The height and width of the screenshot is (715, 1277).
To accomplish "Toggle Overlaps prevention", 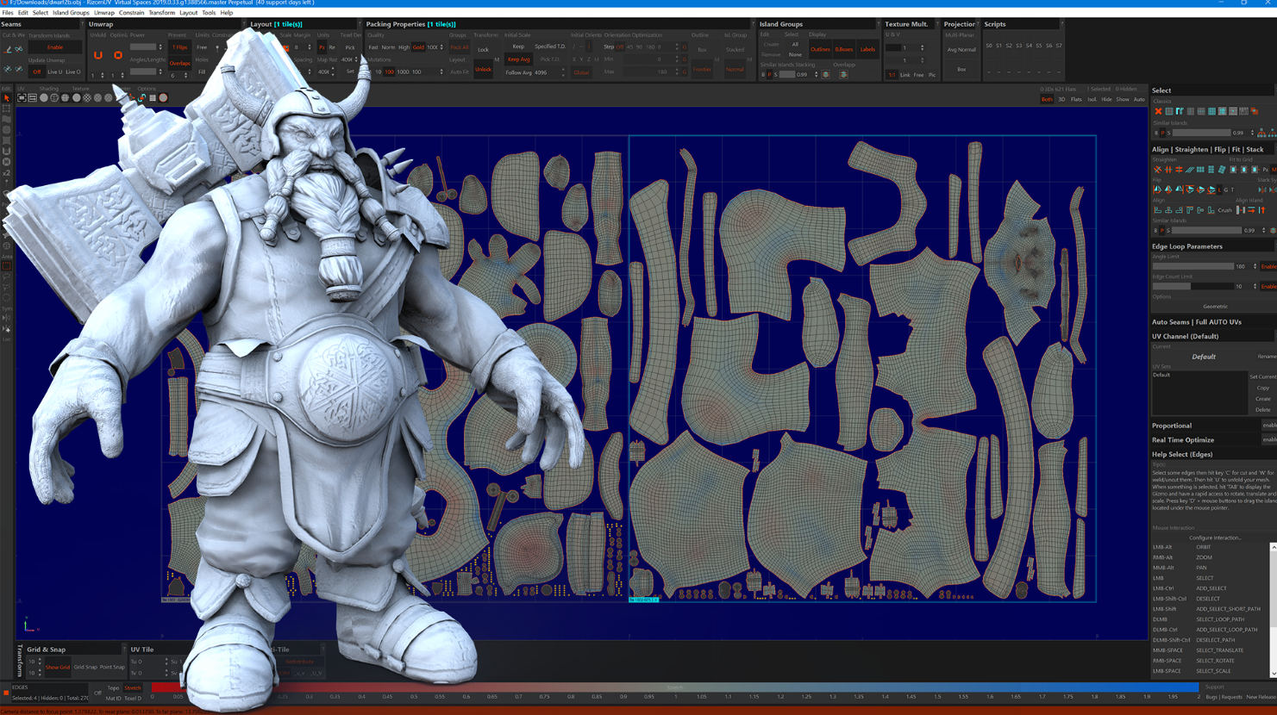I will [x=179, y=63].
